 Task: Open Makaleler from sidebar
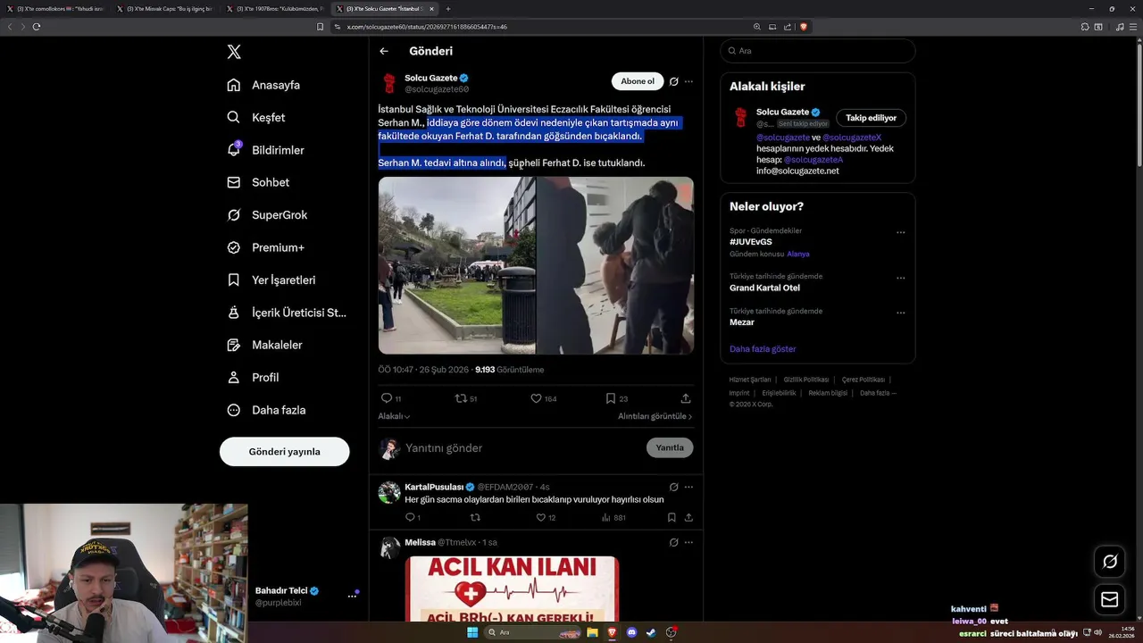[x=264, y=345]
